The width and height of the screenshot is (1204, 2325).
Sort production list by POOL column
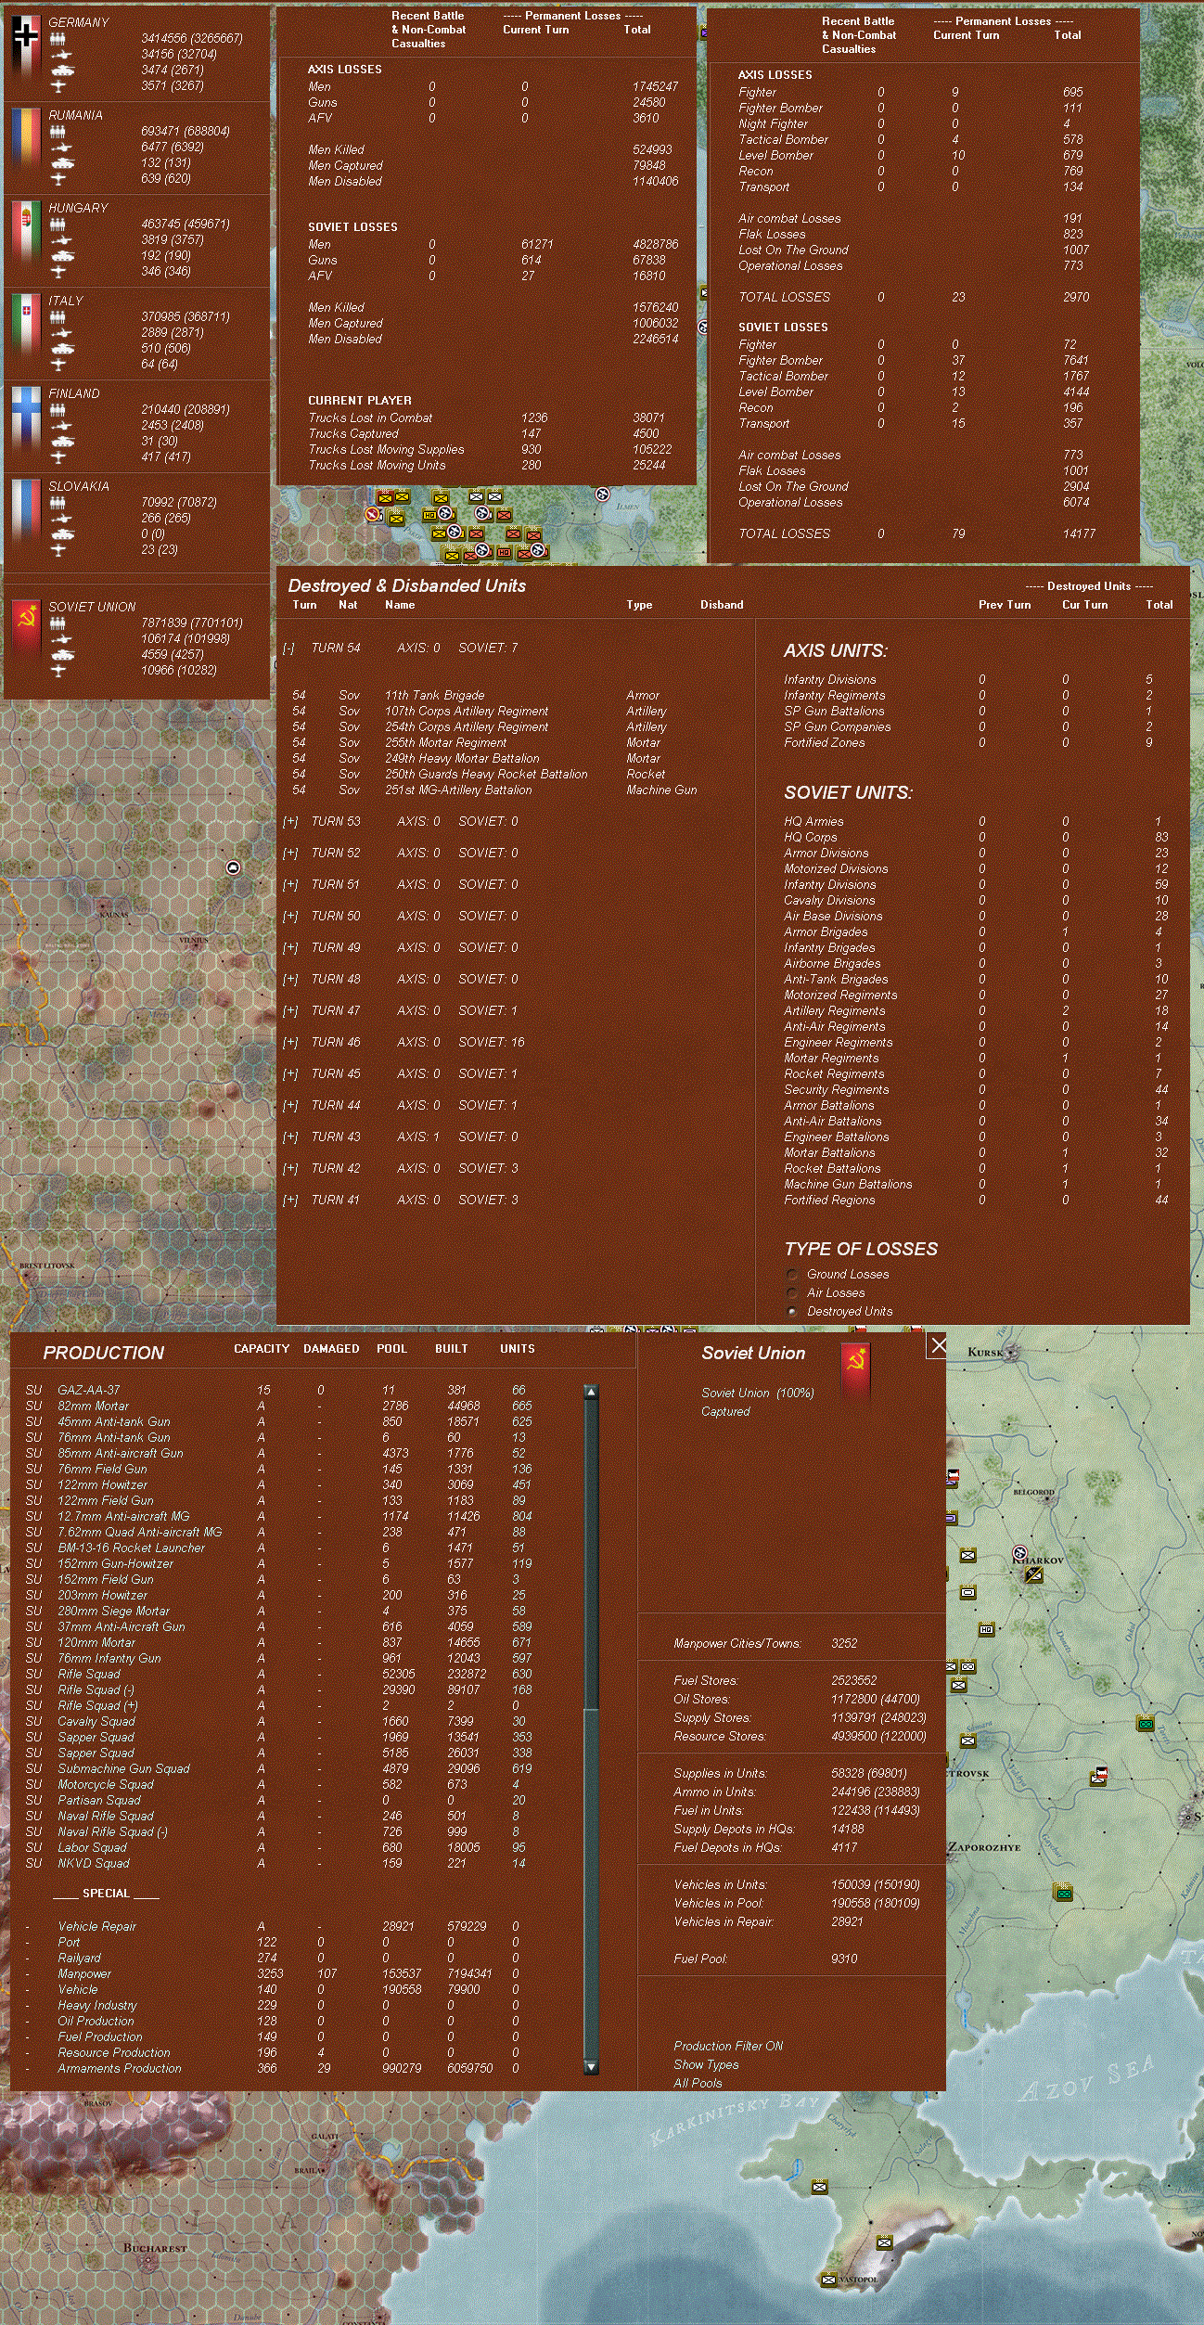tap(391, 1349)
